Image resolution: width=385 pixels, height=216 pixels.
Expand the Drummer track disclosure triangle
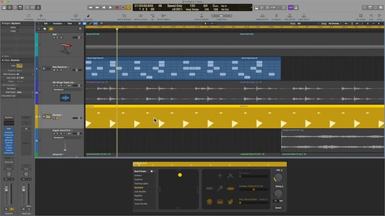point(44,116)
